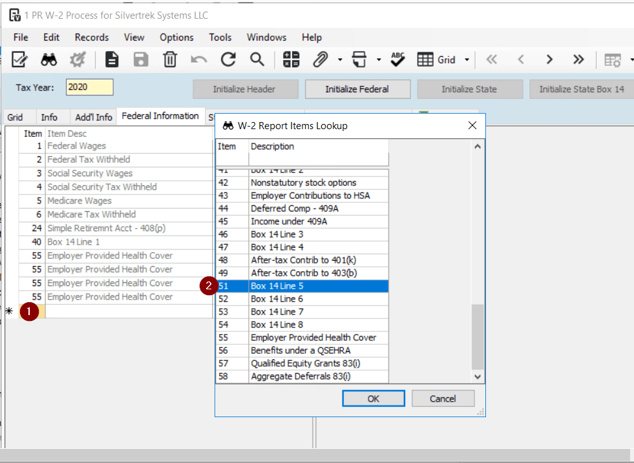Open the calculator icon in toolbar

tap(291, 60)
